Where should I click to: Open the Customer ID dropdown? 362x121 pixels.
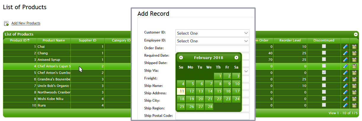[212, 33]
